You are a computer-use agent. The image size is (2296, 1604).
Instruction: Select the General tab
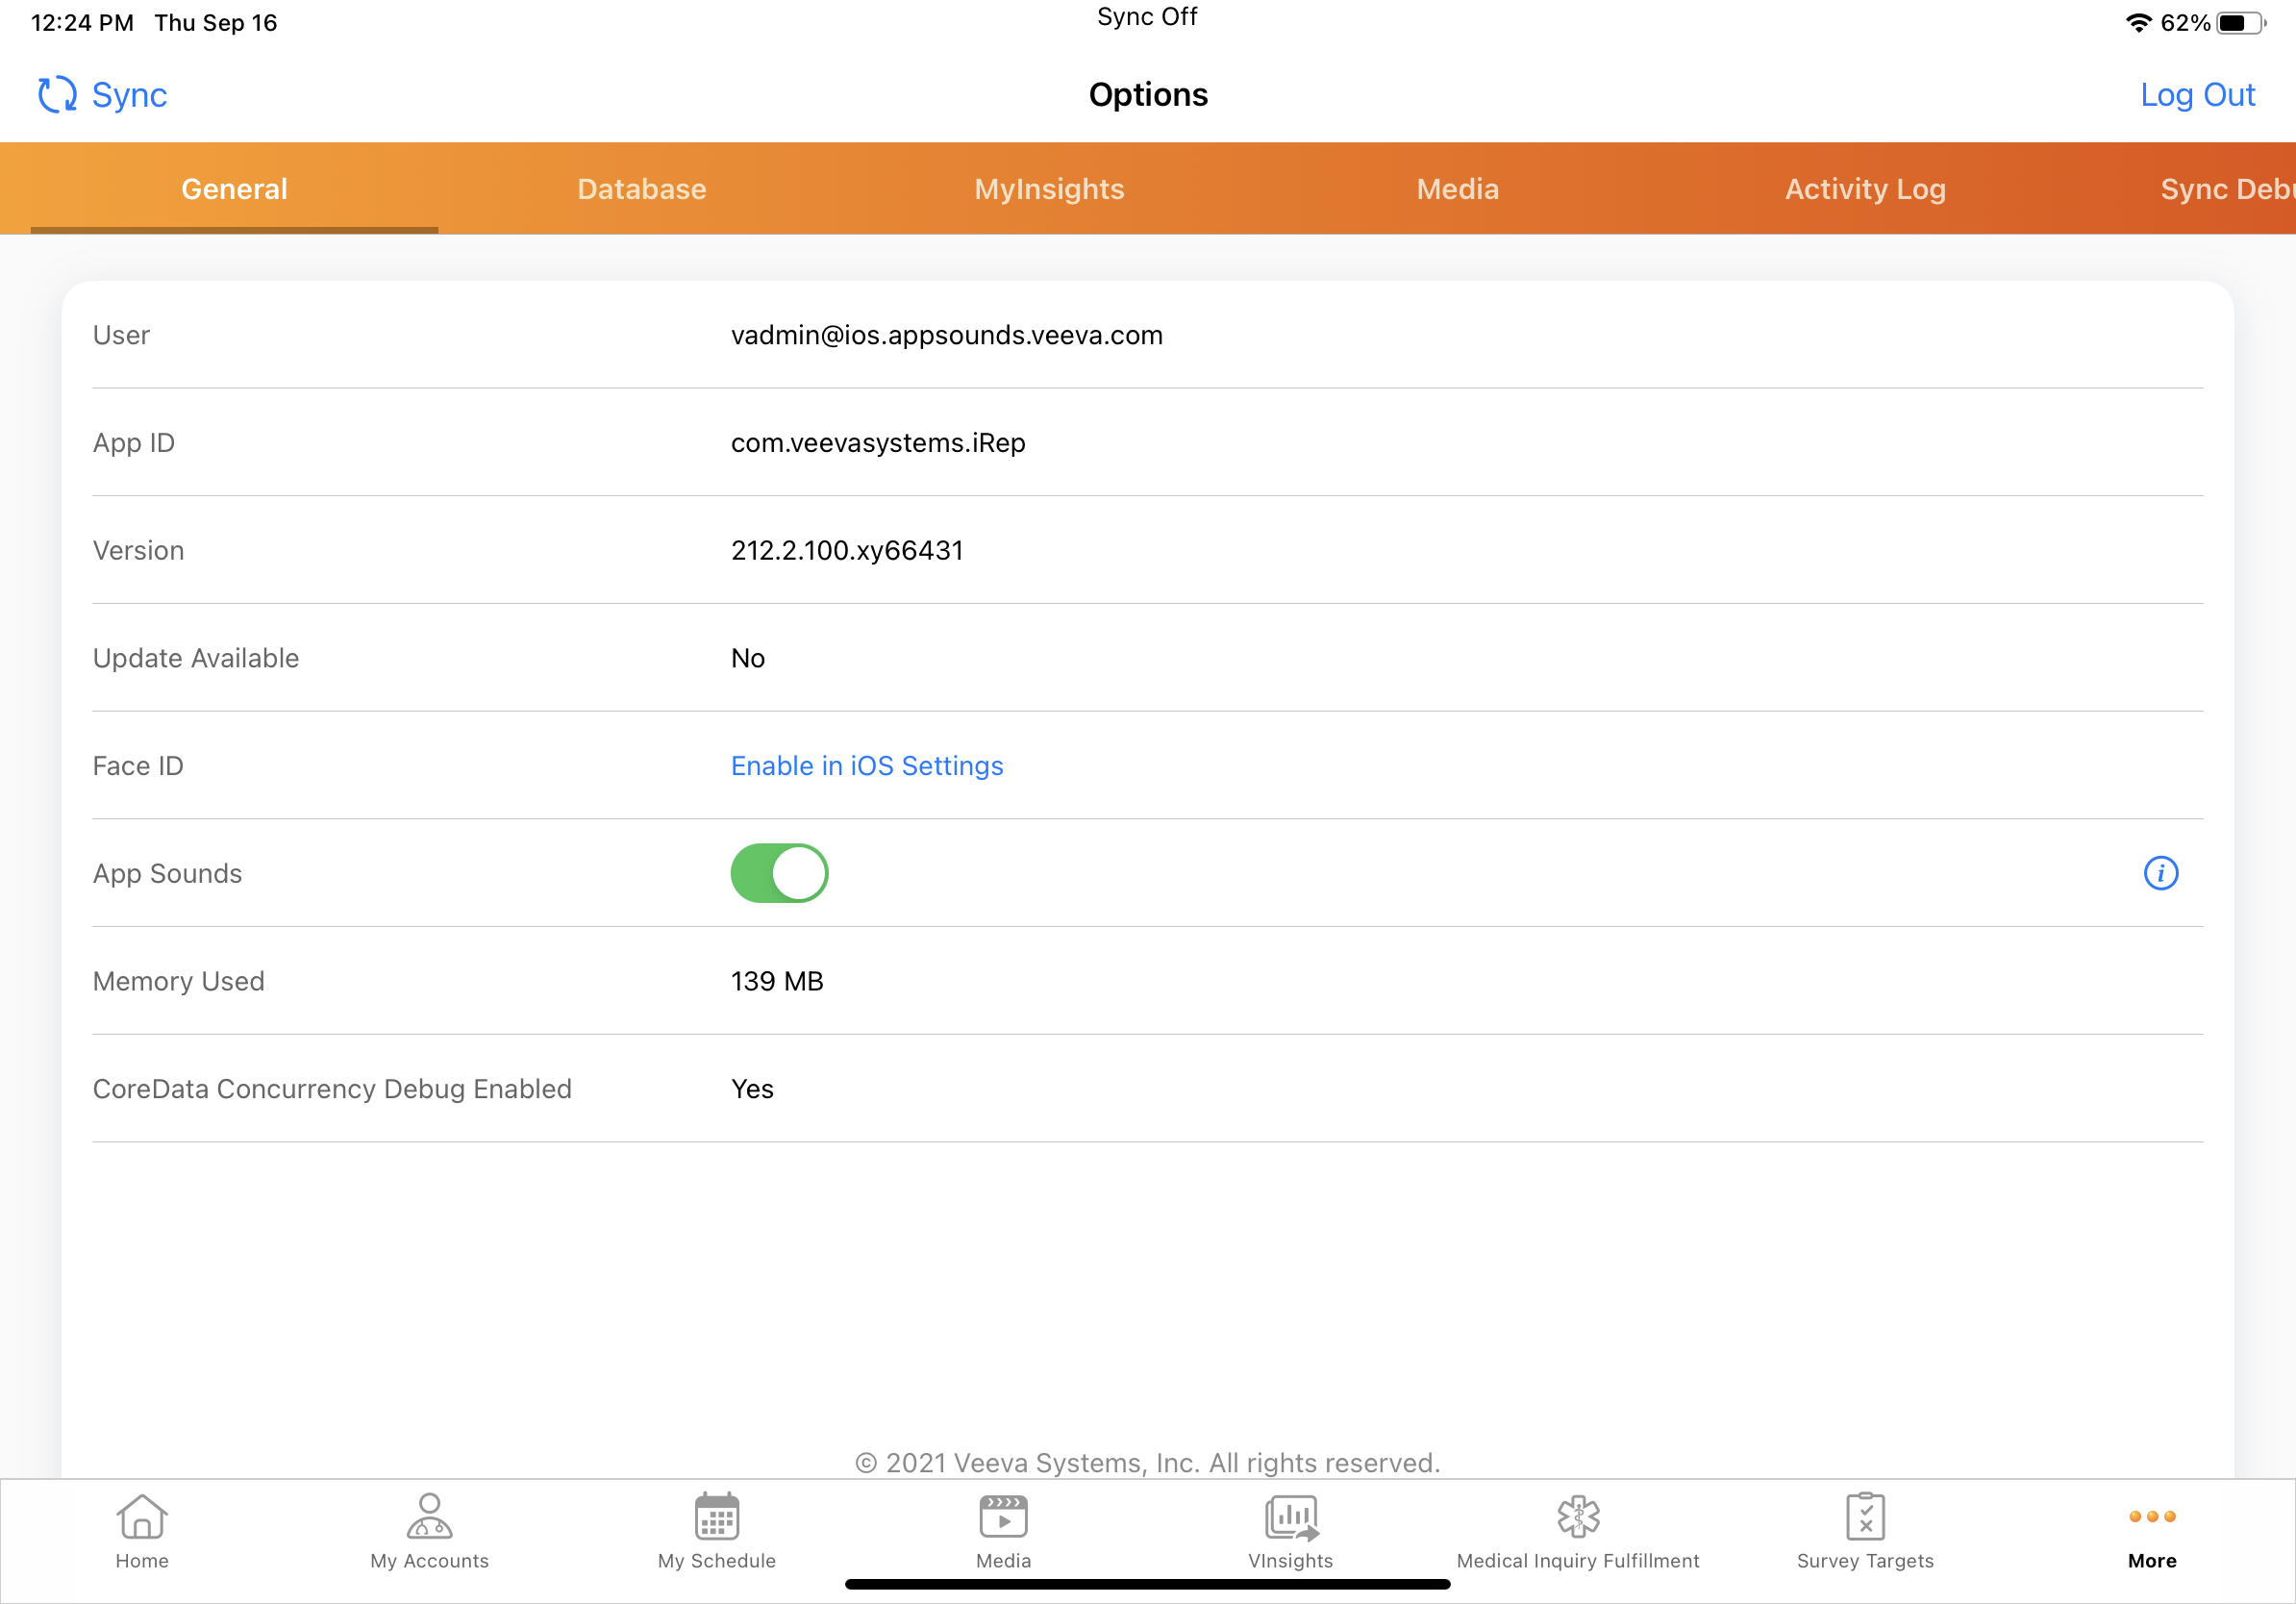(234, 189)
